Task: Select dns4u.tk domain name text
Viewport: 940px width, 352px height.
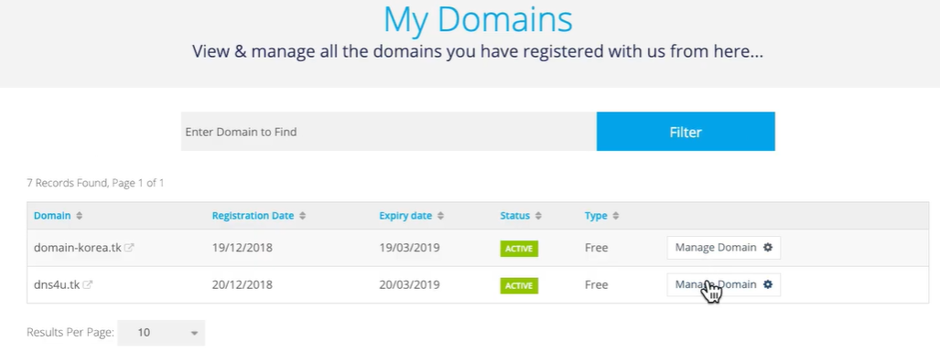Action: pos(57,285)
